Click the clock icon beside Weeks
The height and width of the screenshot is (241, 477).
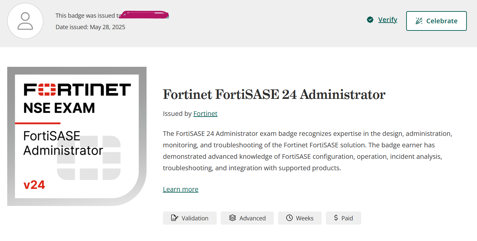[x=289, y=218]
